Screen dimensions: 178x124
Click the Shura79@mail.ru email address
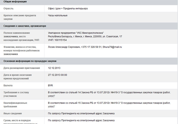coord(112,47)
